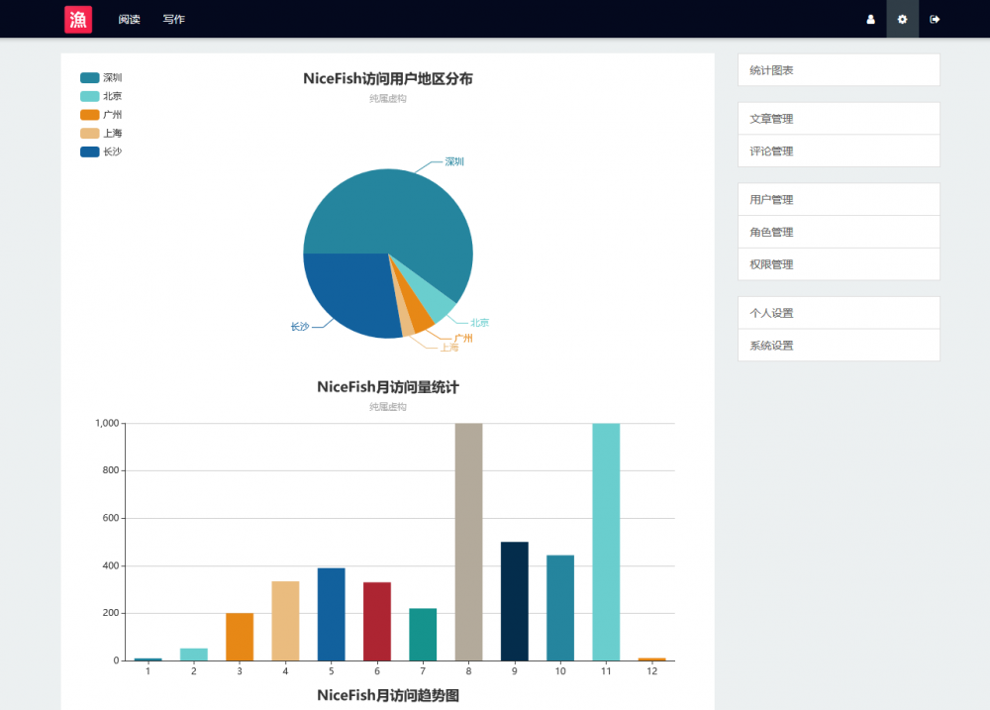Click the NiceFish 渔 logo icon

pyautogui.click(x=78, y=19)
